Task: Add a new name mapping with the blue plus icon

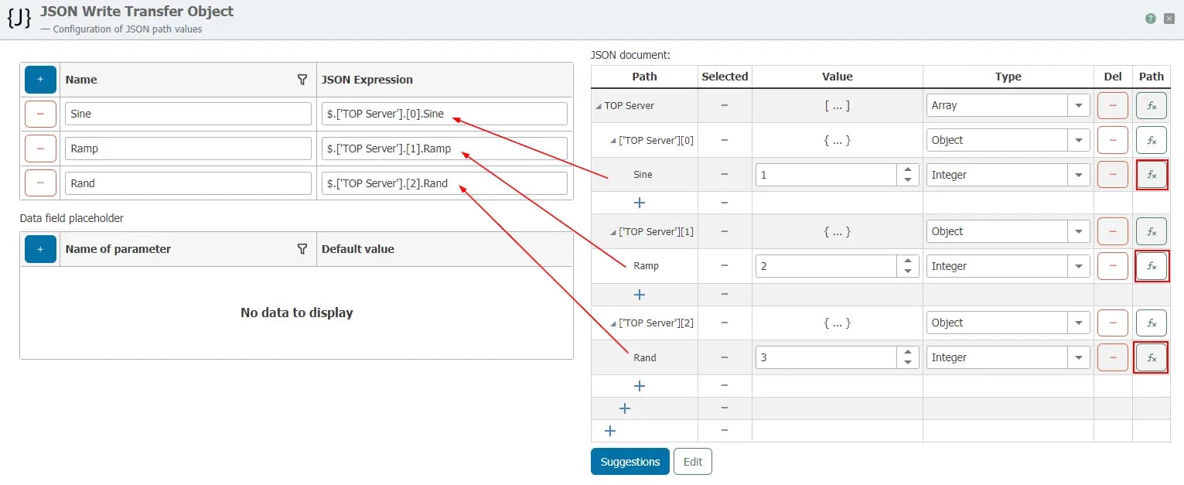Action: (x=40, y=79)
